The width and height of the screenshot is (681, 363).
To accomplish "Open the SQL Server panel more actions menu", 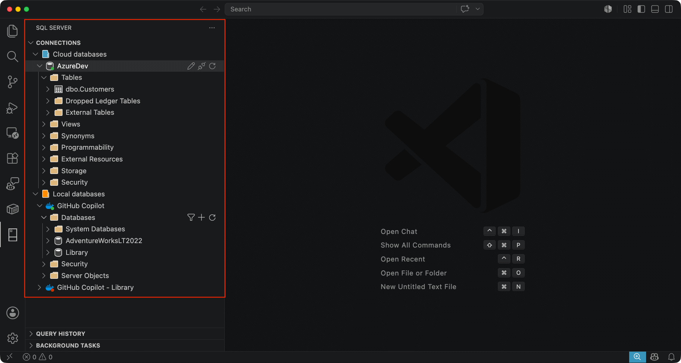I will 212,28.
